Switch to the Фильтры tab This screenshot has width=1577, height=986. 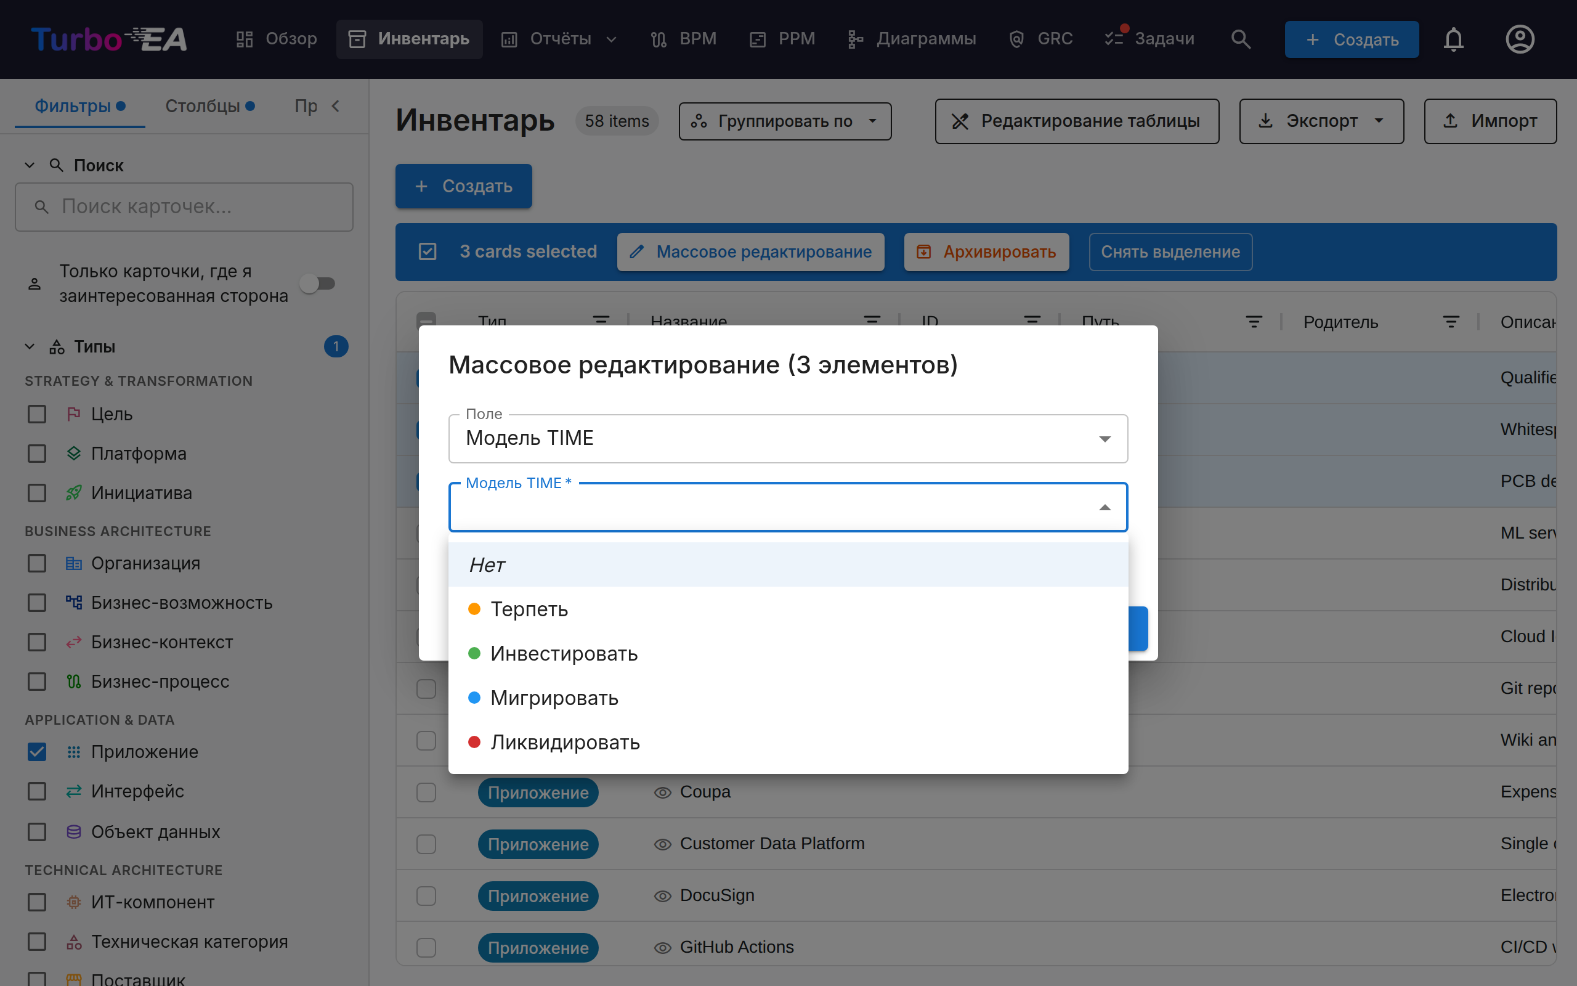pos(79,105)
